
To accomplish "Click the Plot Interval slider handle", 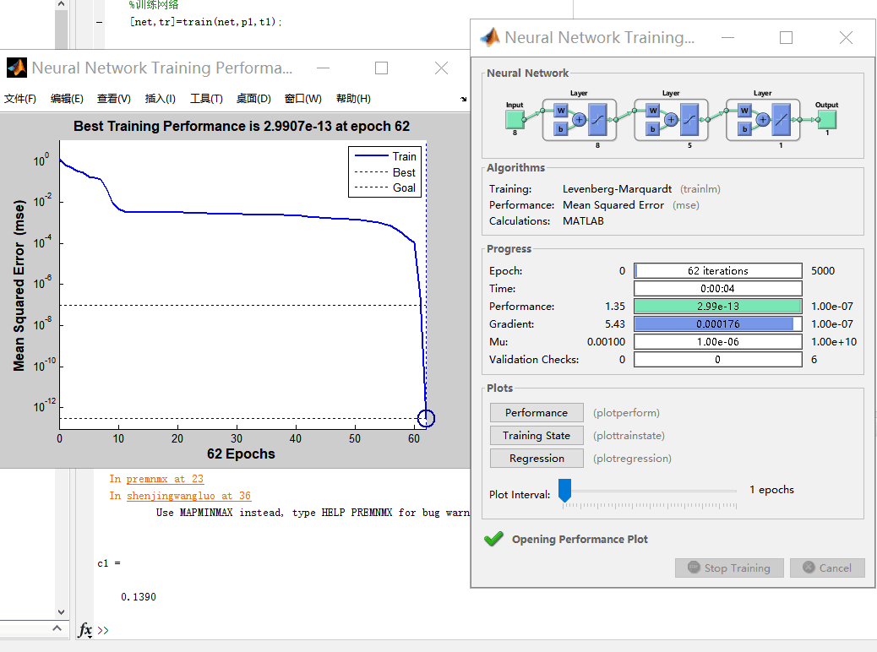I will coord(565,490).
